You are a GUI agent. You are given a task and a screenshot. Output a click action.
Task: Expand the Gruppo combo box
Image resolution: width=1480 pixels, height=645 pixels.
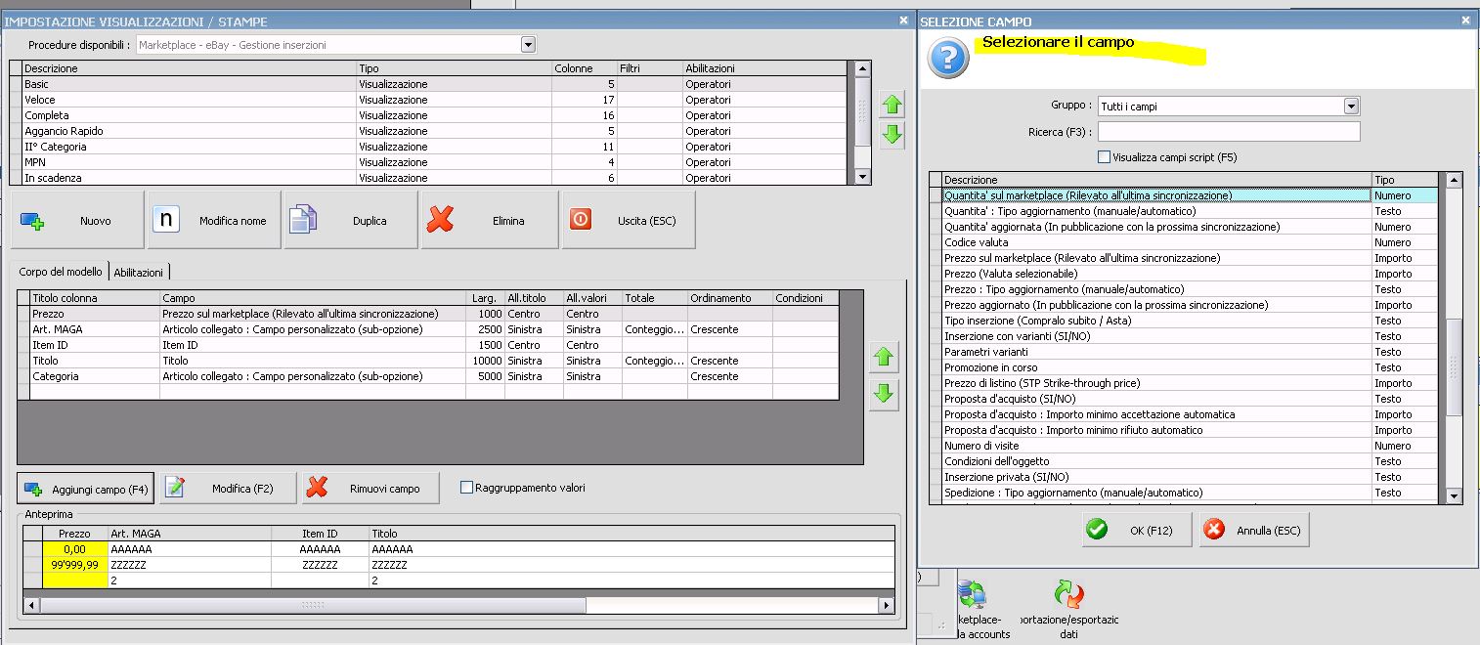tap(1351, 107)
